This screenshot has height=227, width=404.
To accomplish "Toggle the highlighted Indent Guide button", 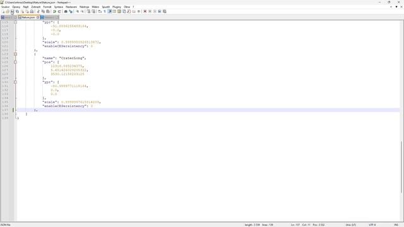I will 110,11.
